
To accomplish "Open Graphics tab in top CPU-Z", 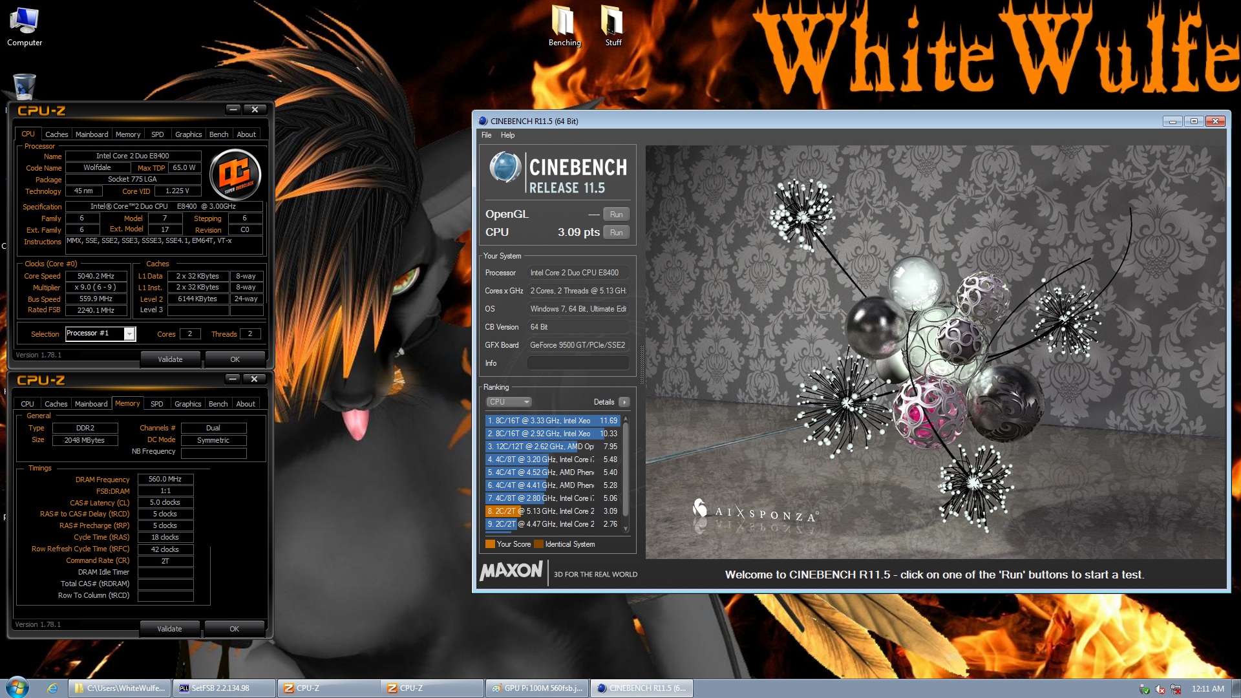I will pos(188,134).
